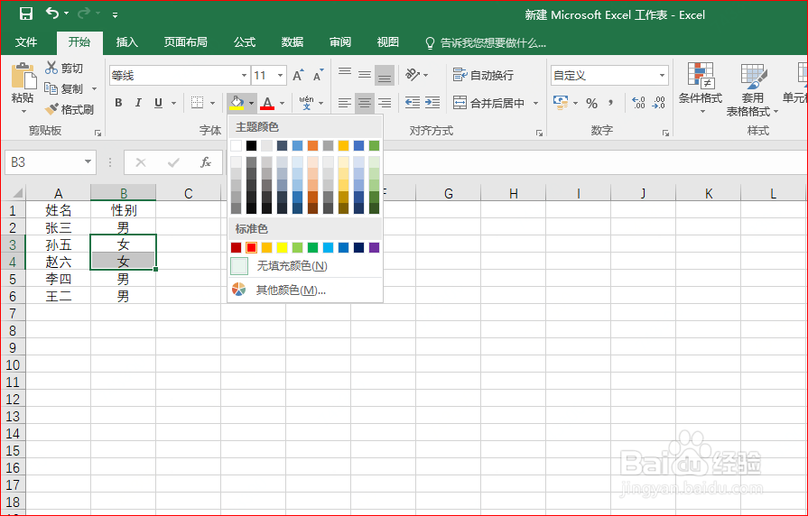The height and width of the screenshot is (516, 808).
Task: Click the borders icon
Action: tap(197, 103)
